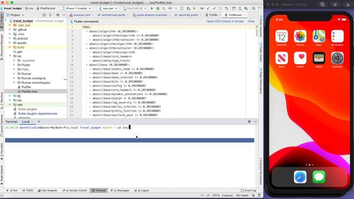The image size is (354, 199).
Task: Open the Dart Analysis tool window
Action: click(x=48, y=190)
